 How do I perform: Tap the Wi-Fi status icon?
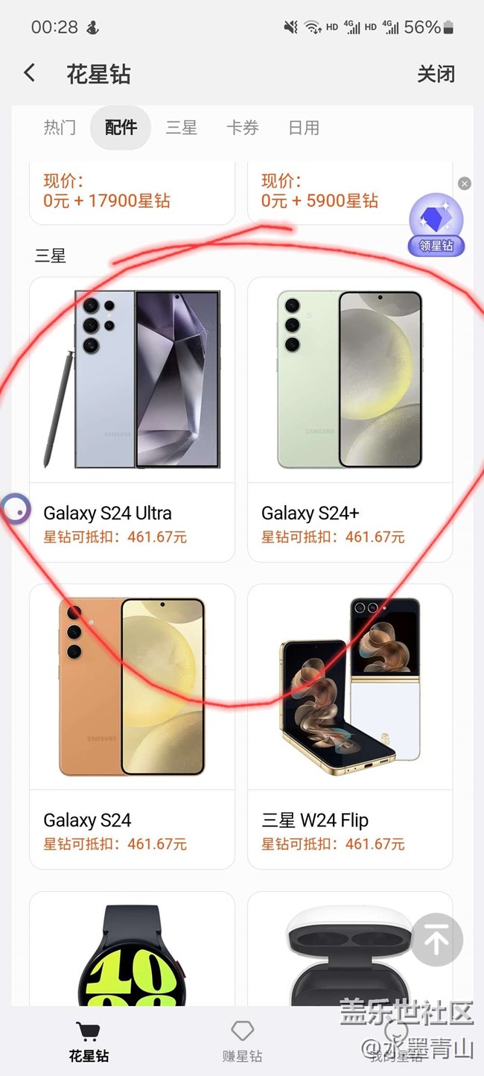coord(312,28)
